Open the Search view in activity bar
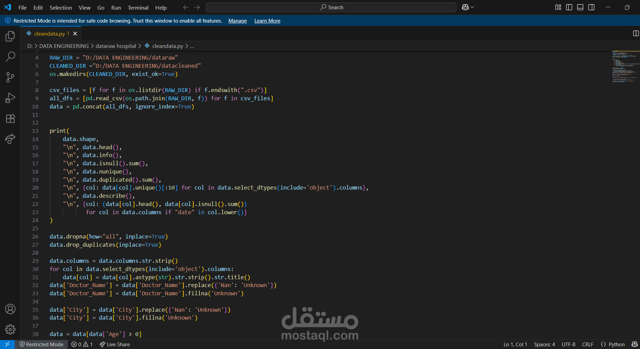This screenshot has width=640, height=349. (x=10, y=56)
